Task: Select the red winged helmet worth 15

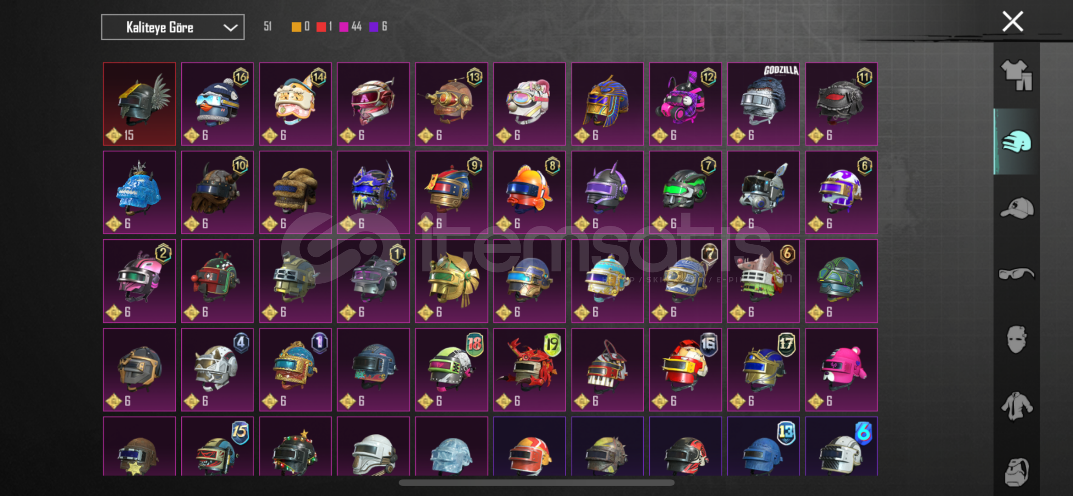Action: point(140,104)
